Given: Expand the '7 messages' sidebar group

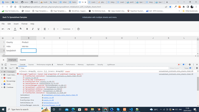Looking at the screenshot, I should 2,72.
